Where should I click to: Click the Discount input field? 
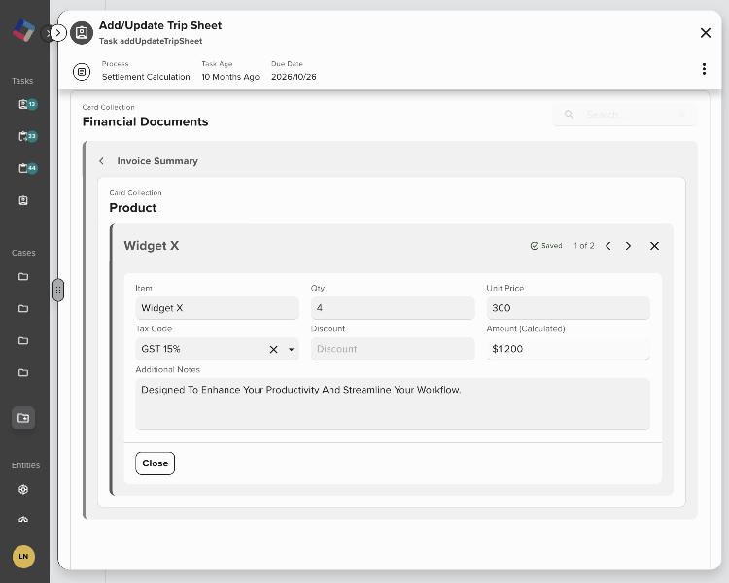click(393, 349)
